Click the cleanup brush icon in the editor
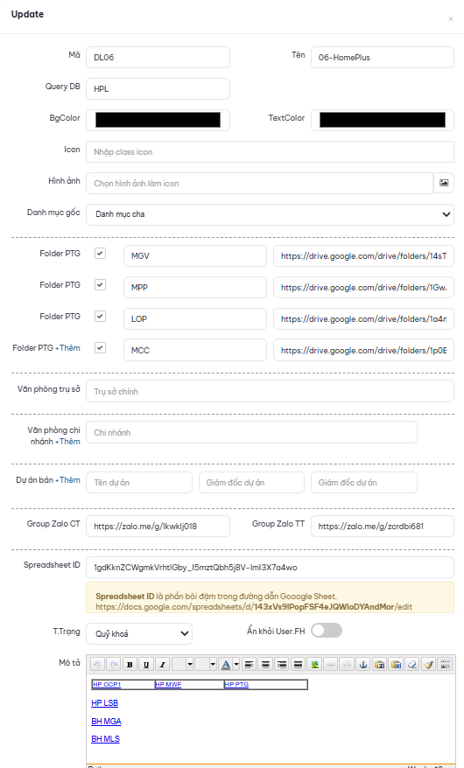 click(429, 664)
